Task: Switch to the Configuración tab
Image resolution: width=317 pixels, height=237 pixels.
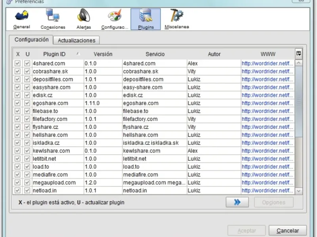Action: (31, 40)
